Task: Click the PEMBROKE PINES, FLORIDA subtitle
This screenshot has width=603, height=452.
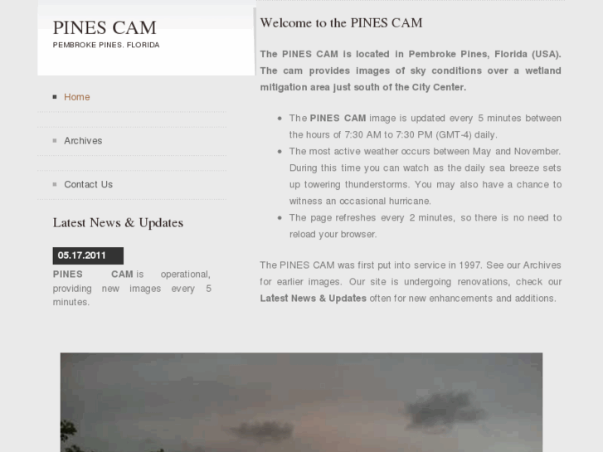Action: point(106,45)
